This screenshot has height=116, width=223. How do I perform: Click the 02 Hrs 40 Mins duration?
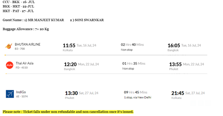(x=132, y=45)
